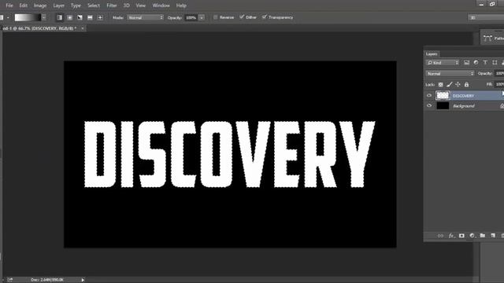Image resolution: width=504 pixels, height=283 pixels.
Task: Toggle the Transparency checkbox
Action: point(265,17)
